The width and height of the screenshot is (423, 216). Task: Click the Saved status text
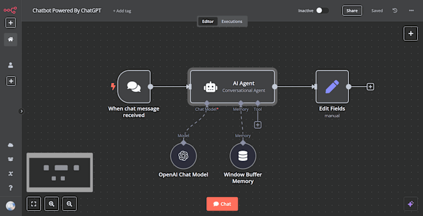(377, 11)
